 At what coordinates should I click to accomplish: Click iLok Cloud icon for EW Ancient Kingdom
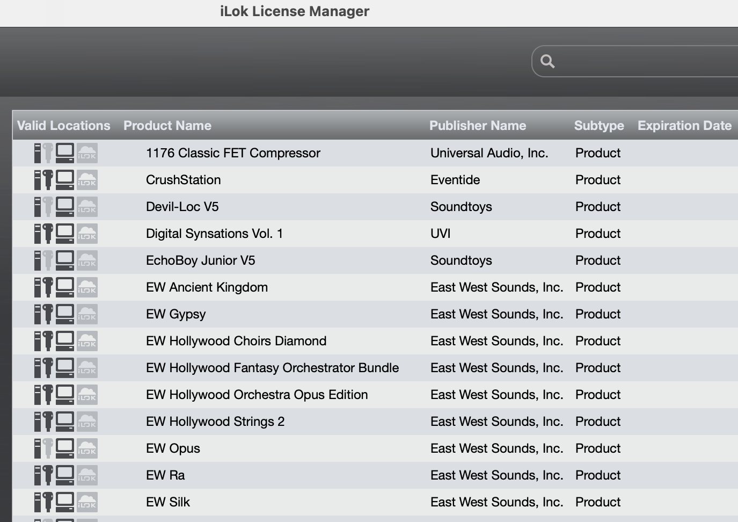87,287
